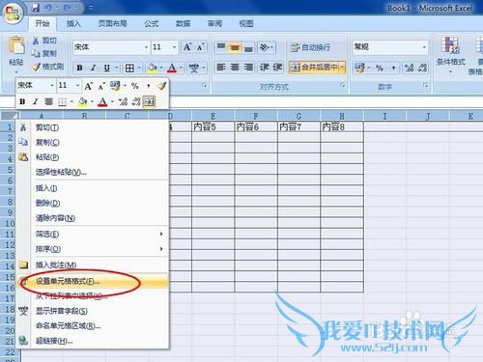The width and height of the screenshot is (483, 362).
Task: Click the select-all corner button
Action: tap(10, 115)
